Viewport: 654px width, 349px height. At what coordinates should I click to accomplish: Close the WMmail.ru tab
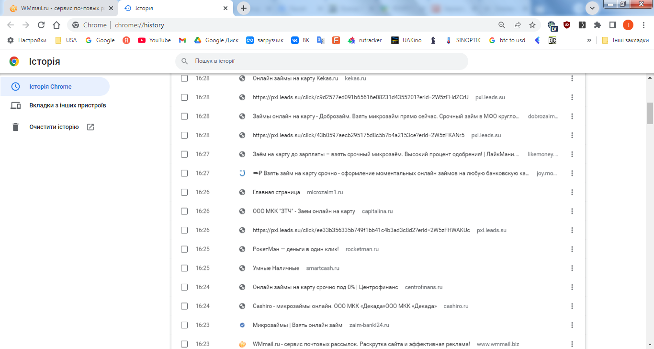(111, 8)
